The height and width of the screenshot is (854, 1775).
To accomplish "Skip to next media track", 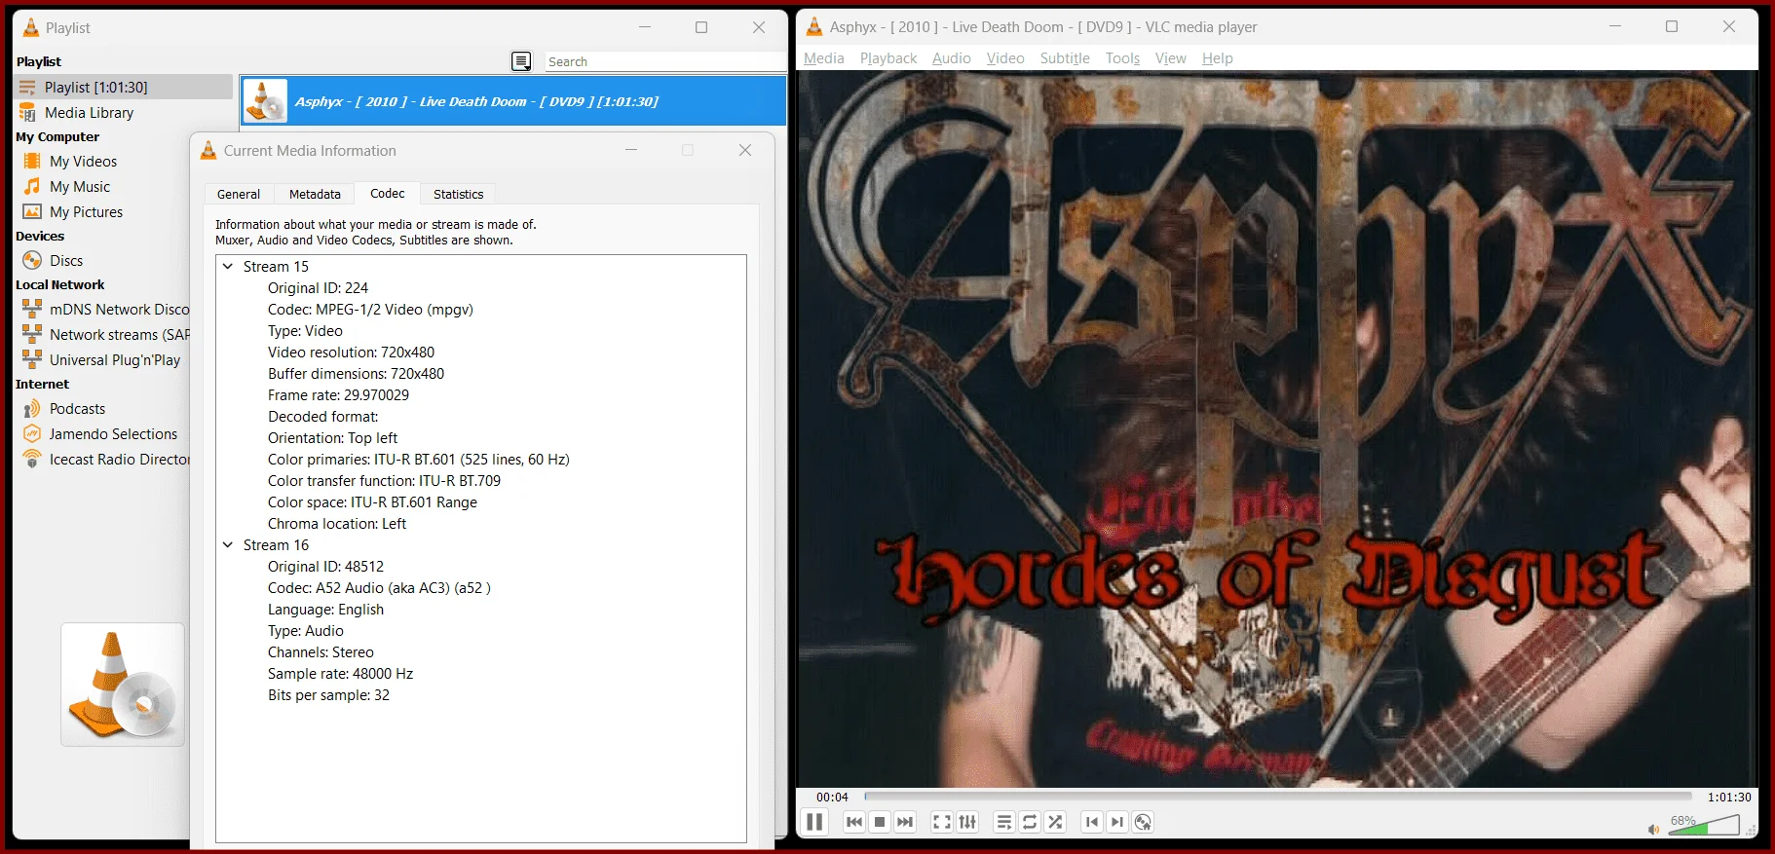I will (905, 822).
